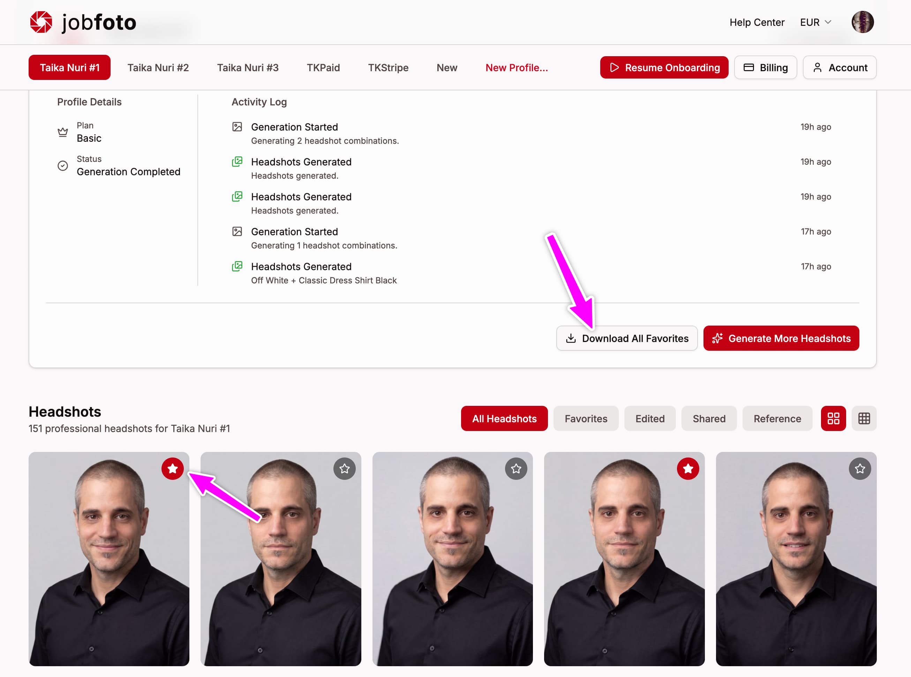Switch to Taika Nuri #2 profile

tap(158, 68)
